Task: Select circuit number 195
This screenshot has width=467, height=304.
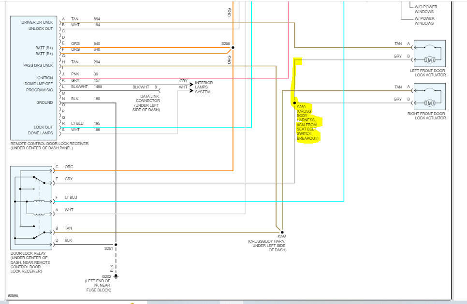Action: (97, 123)
